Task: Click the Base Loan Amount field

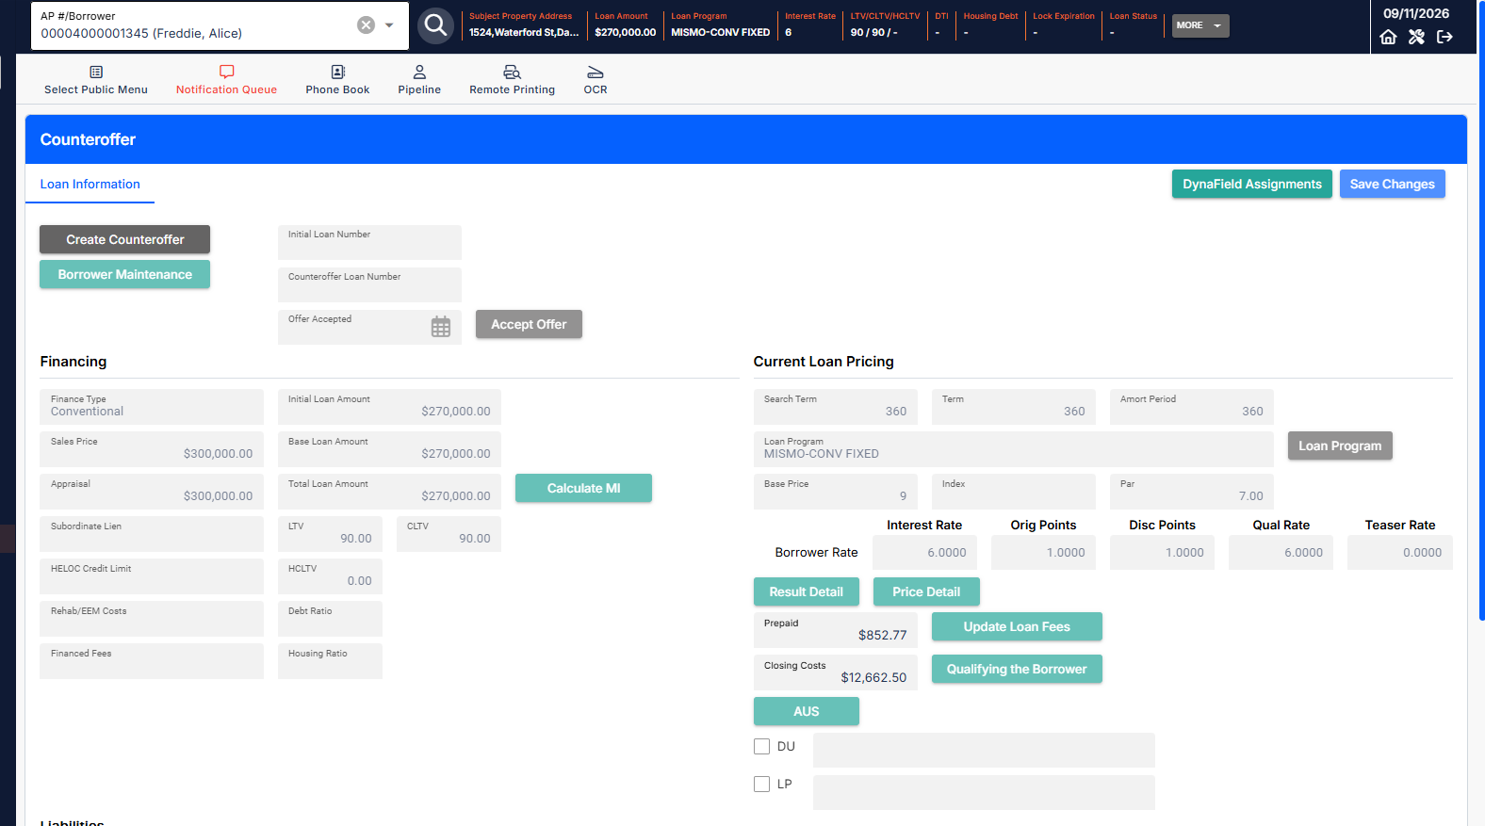Action: tap(389, 449)
